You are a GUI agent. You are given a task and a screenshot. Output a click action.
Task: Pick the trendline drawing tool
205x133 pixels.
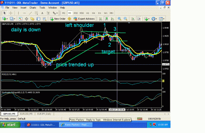tap(30, 13)
